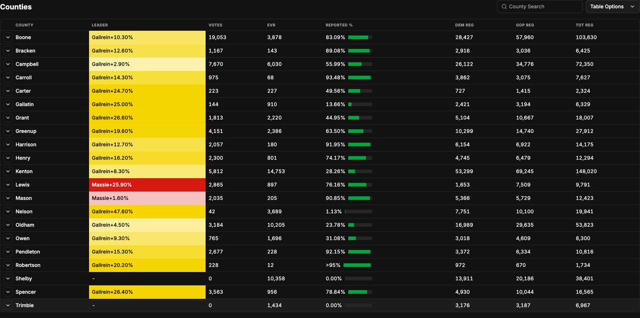Expand the Nelson county row
Screen dimensions: 640x318
(x=8, y=212)
